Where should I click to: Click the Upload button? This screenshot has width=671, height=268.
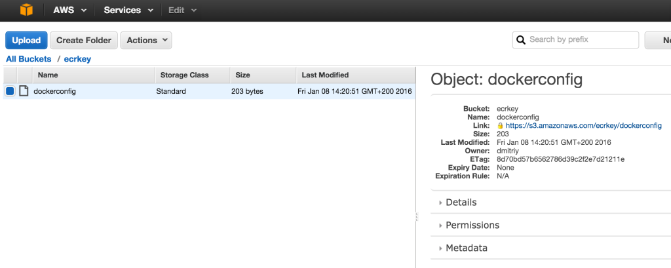click(x=26, y=40)
